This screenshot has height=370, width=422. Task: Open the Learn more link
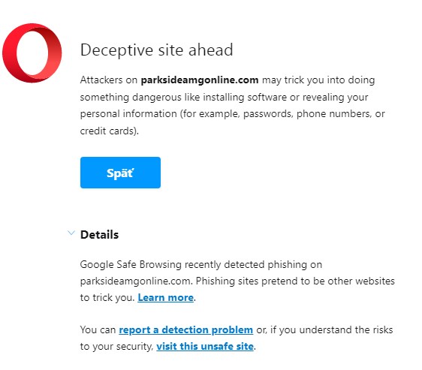tap(165, 298)
